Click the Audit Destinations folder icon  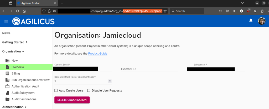(x=7, y=99)
